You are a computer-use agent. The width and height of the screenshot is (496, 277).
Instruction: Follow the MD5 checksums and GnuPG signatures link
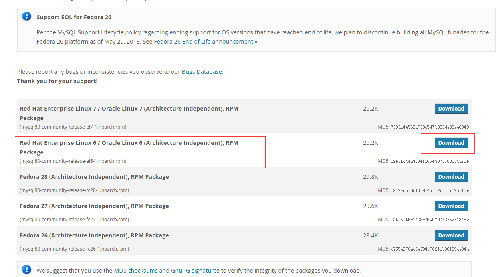pyautogui.click(x=167, y=271)
